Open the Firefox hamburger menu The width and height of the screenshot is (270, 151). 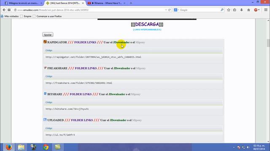pos(266,10)
